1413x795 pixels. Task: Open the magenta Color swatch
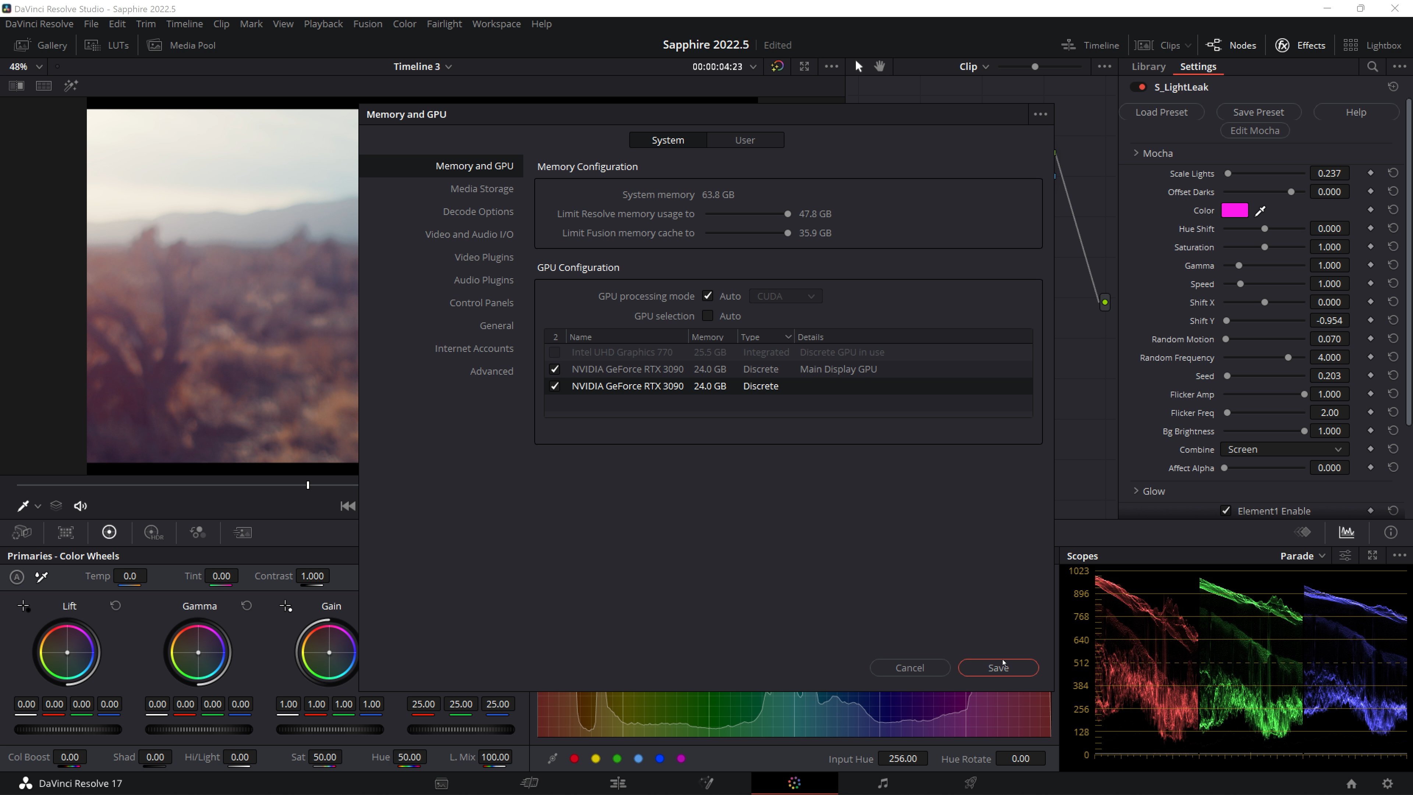click(x=1235, y=211)
